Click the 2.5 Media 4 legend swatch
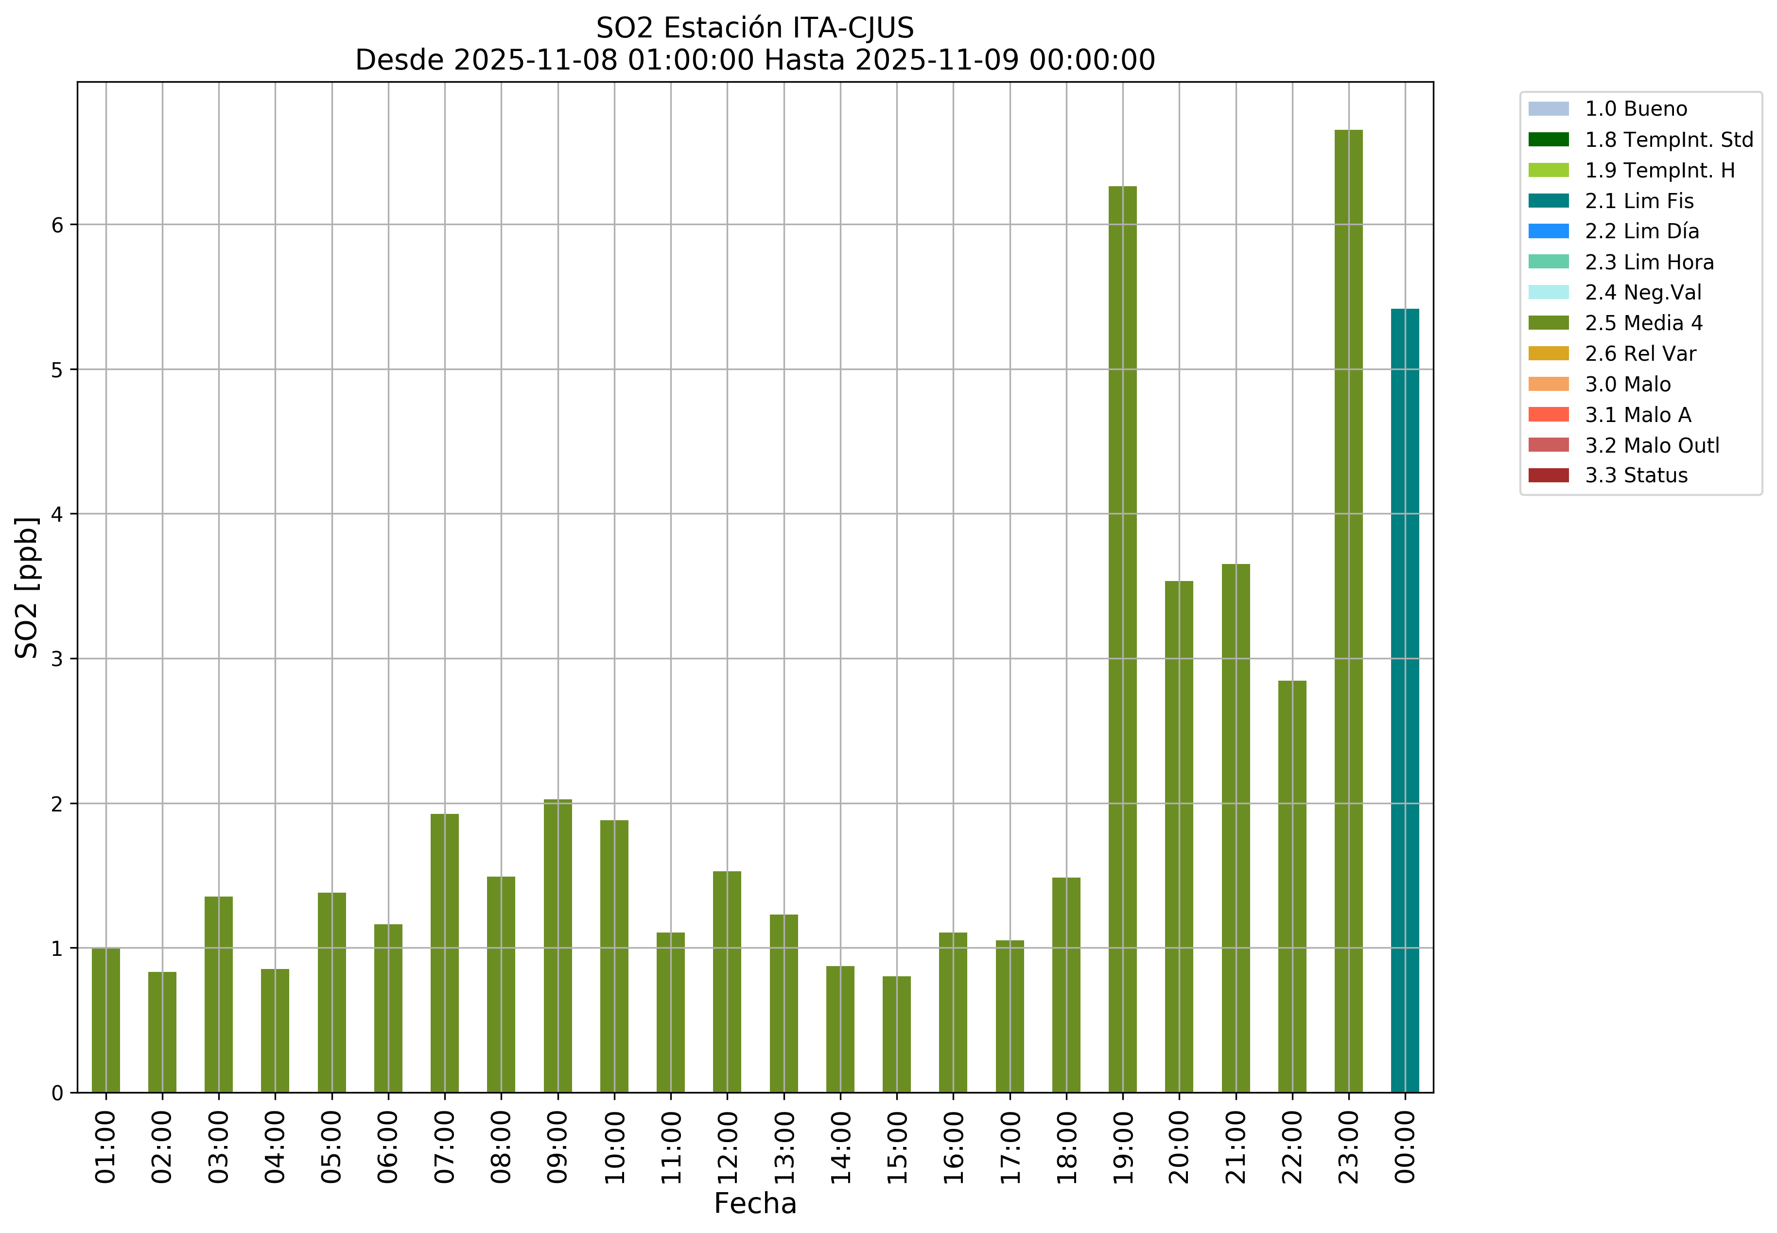This screenshot has width=1777, height=1233. (1548, 323)
